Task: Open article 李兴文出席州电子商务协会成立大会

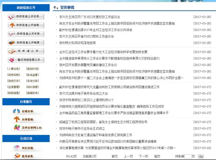Action: [x=83, y=93]
